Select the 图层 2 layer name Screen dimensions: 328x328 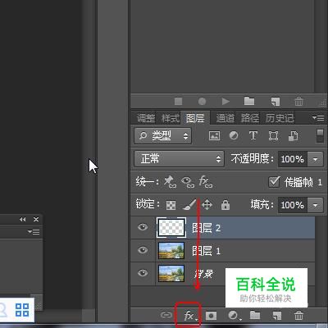coord(207,228)
